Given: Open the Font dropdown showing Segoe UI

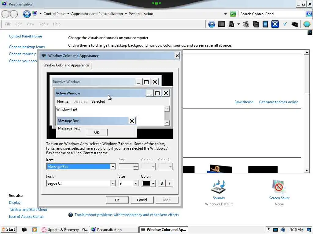Looking at the screenshot, I should pos(113,183).
